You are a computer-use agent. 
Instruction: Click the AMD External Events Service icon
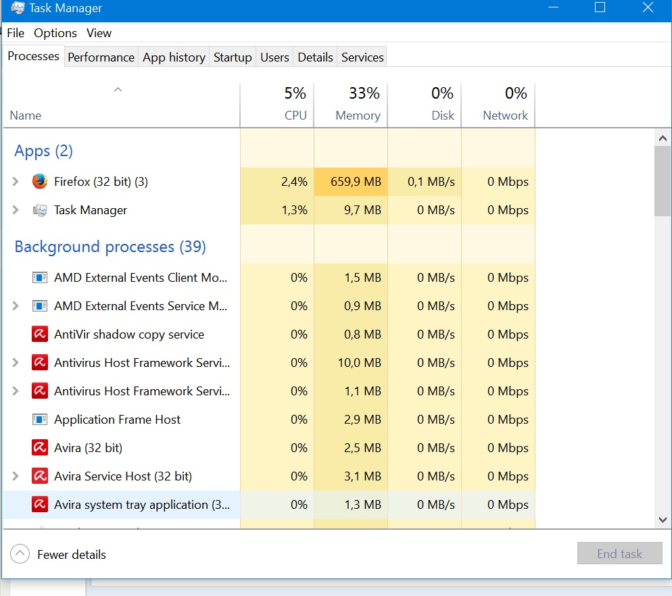(x=40, y=306)
